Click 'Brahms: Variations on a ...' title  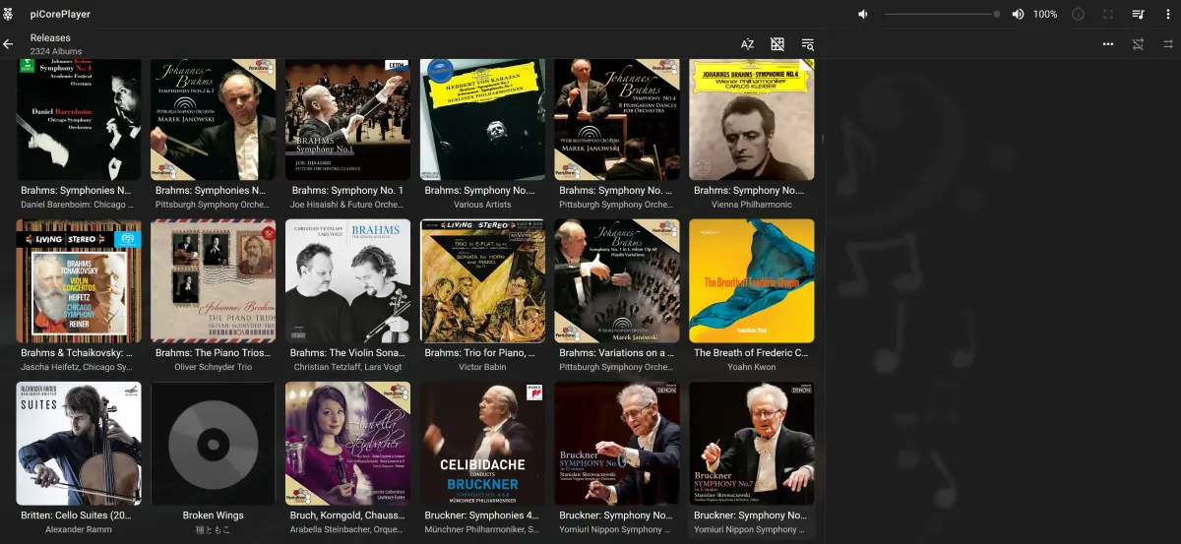[x=616, y=353]
